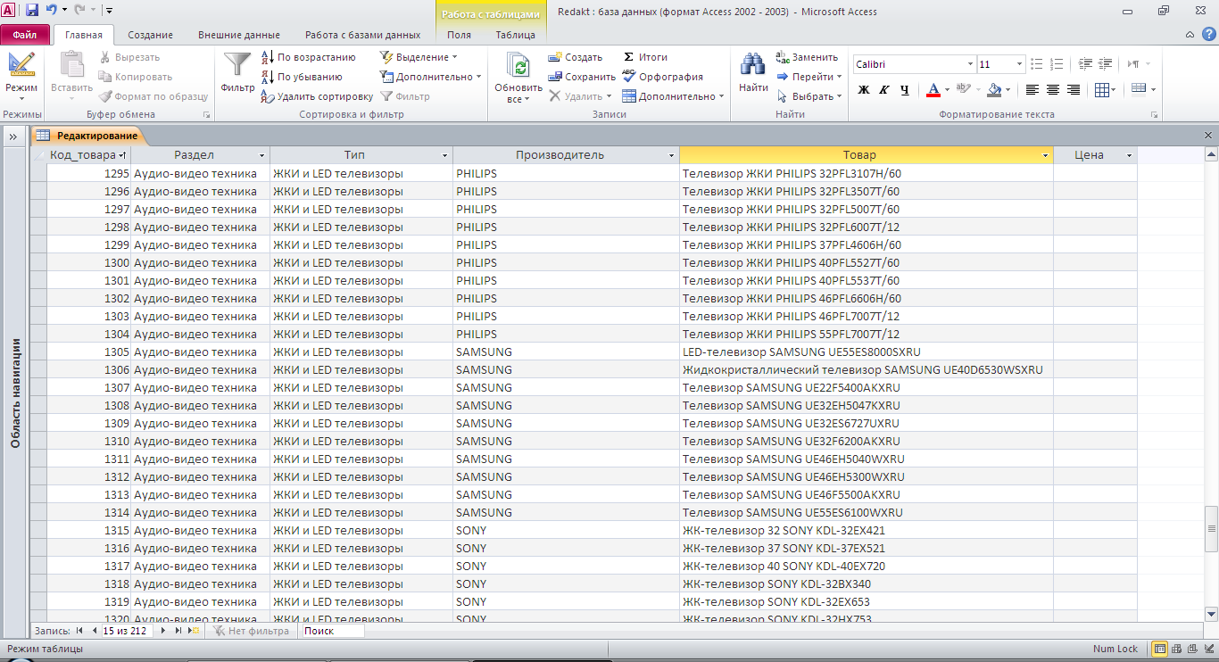Open Производитель column filter arrow
Image resolution: width=1219 pixels, height=662 pixels.
pyautogui.click(x=671, y=155)
